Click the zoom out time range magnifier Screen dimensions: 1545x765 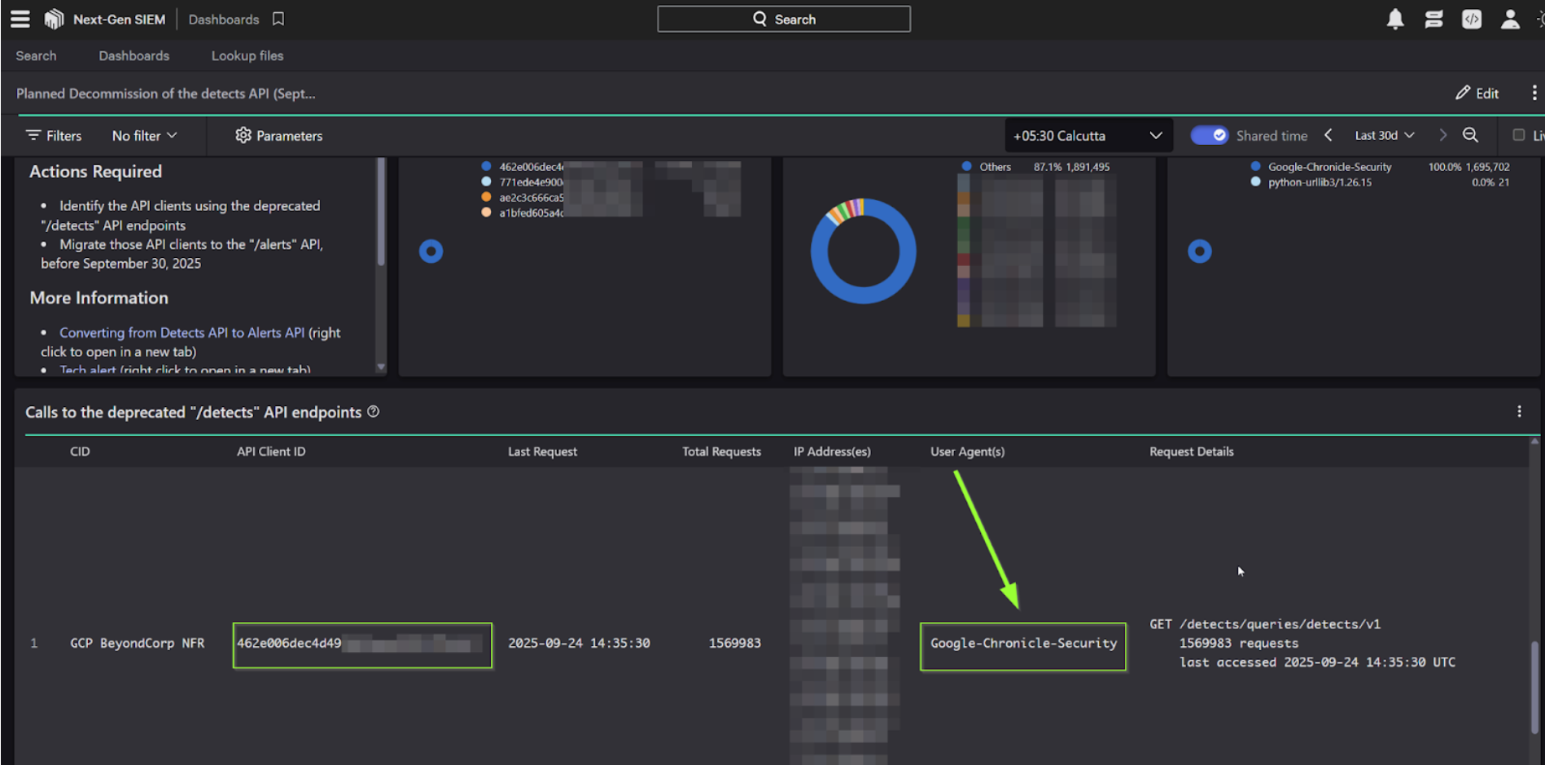pos(1470,135)
